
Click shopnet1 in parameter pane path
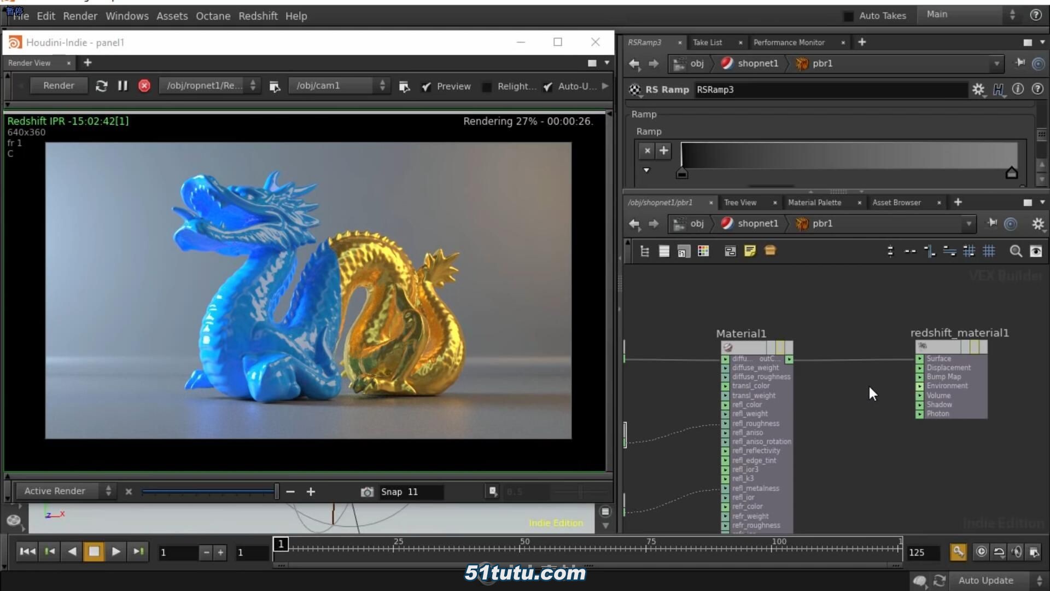point(757,63)
